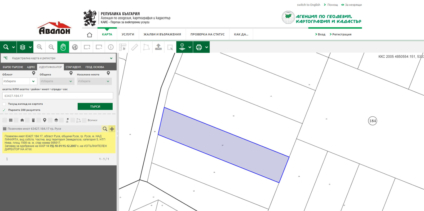This screenshot has width=424, height=211.
Task: Open the print tool
Action: pyautogui.click(x=199, y=47)
